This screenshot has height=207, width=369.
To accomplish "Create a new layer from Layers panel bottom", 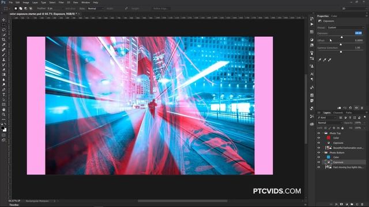I will [x=357, y=205].
